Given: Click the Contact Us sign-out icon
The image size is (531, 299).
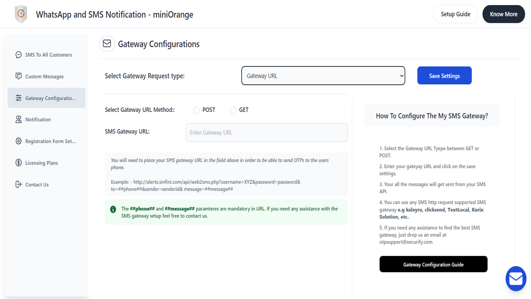Looking at the screenshot, I should click(18, 184).
